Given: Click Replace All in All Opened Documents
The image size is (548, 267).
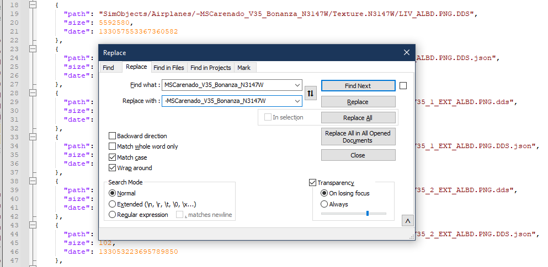Looking at the screenshot, I should pyautogui.click(x=358, y=137).
